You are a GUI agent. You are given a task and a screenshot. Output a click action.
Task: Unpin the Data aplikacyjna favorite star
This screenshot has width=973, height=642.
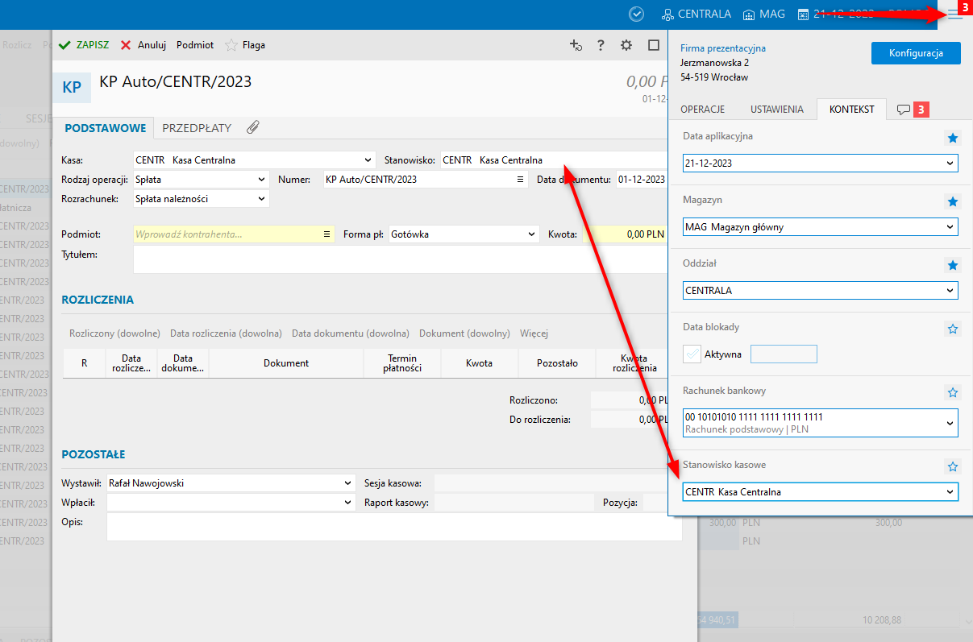tap(953, 139)
